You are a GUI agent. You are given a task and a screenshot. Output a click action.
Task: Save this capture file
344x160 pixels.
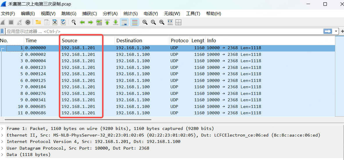47,22
